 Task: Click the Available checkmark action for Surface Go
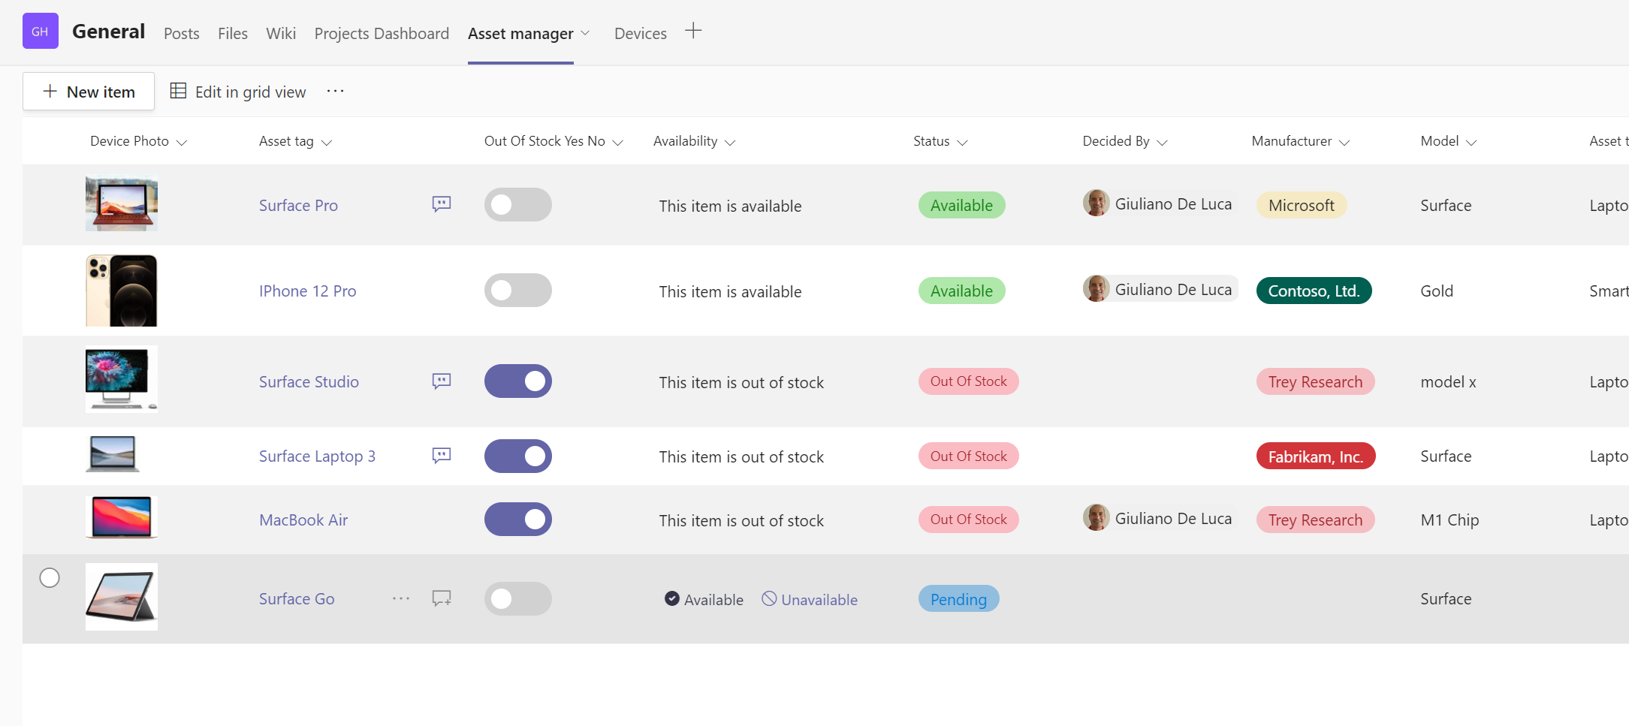(x=704, y=599)
